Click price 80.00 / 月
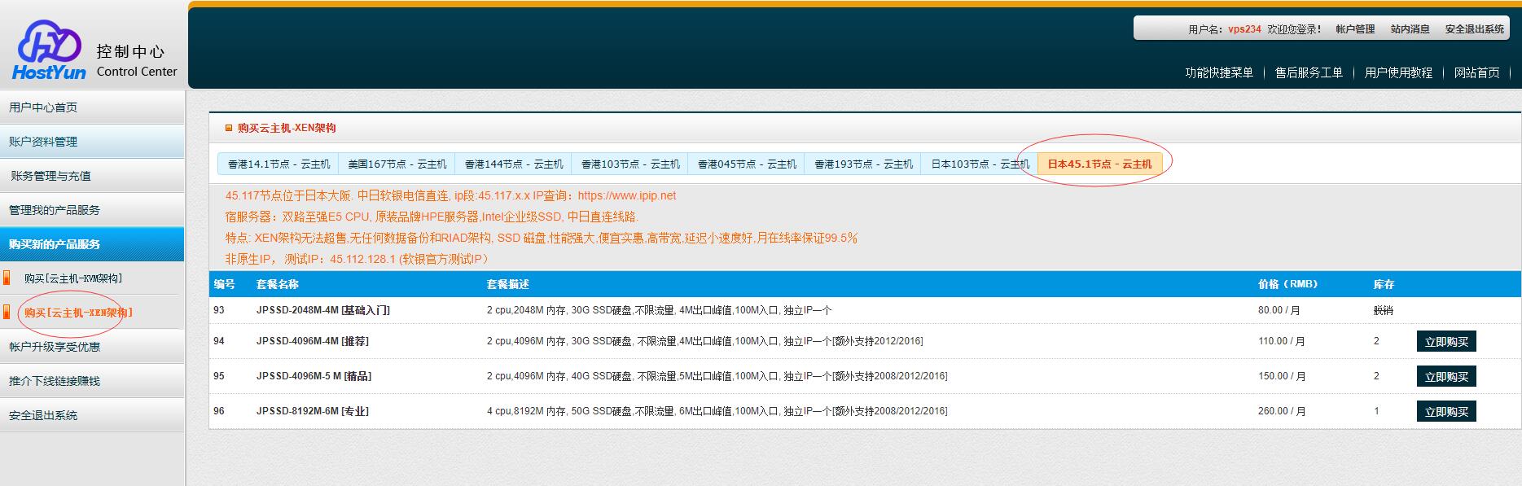The height and width of the screenshot is (486, 1522). [1279, 310]
